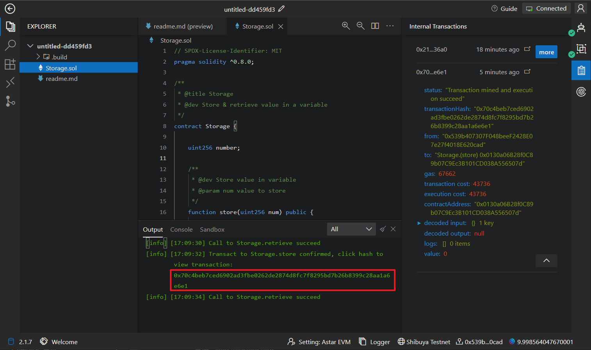Click the zoom out magnifier icon
This screenshot has width=591, height=350.
pos(360,26)
